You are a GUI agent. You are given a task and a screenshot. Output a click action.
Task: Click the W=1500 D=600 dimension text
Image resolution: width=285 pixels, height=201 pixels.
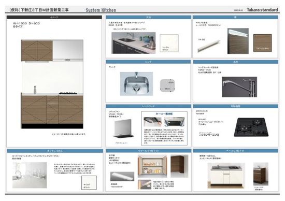click(x=26, y=23)
